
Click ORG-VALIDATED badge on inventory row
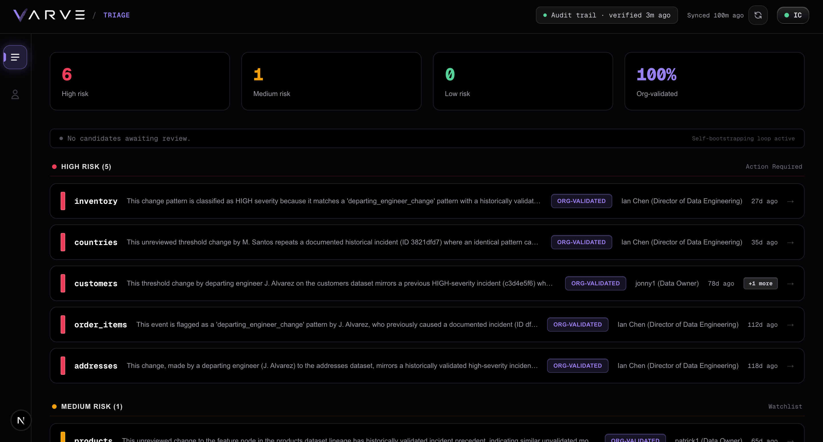pyautogui.click(x=581, y=201)
